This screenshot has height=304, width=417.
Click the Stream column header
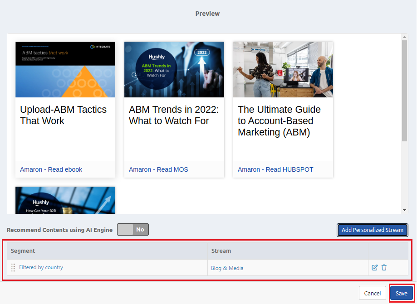(x=288, y=251)
